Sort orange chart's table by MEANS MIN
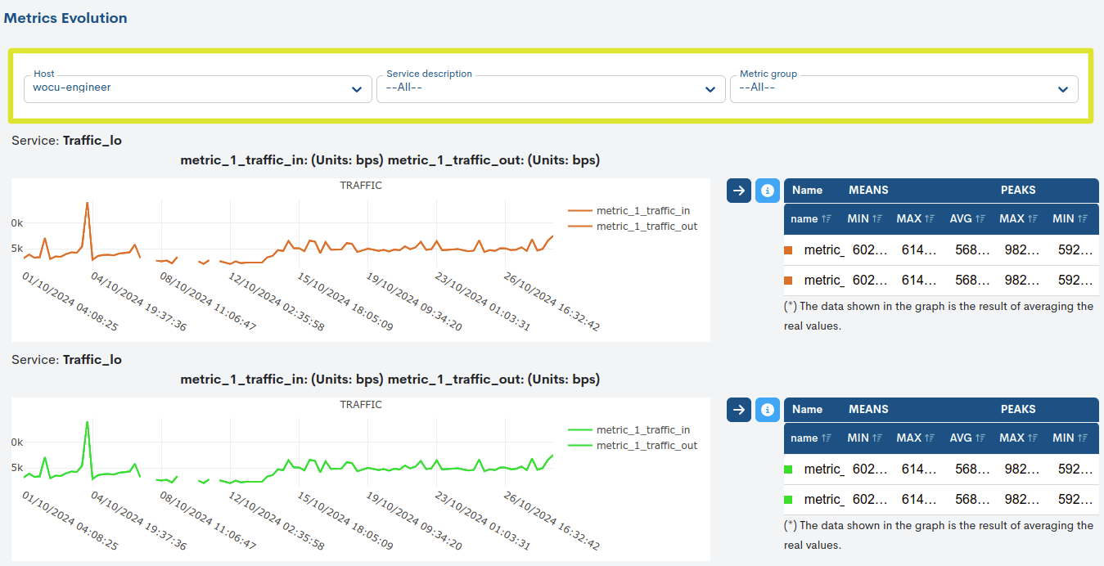 tap(865, 218)
